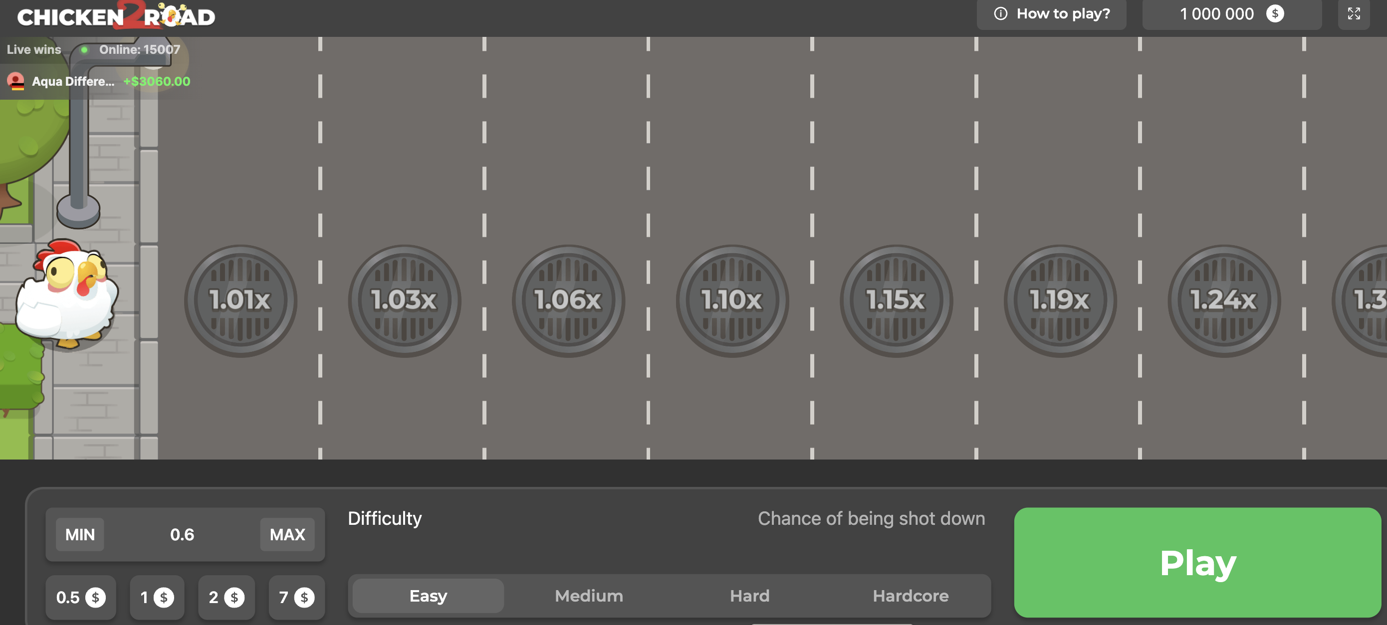Switch difficulty to Medium

point(589,596)
